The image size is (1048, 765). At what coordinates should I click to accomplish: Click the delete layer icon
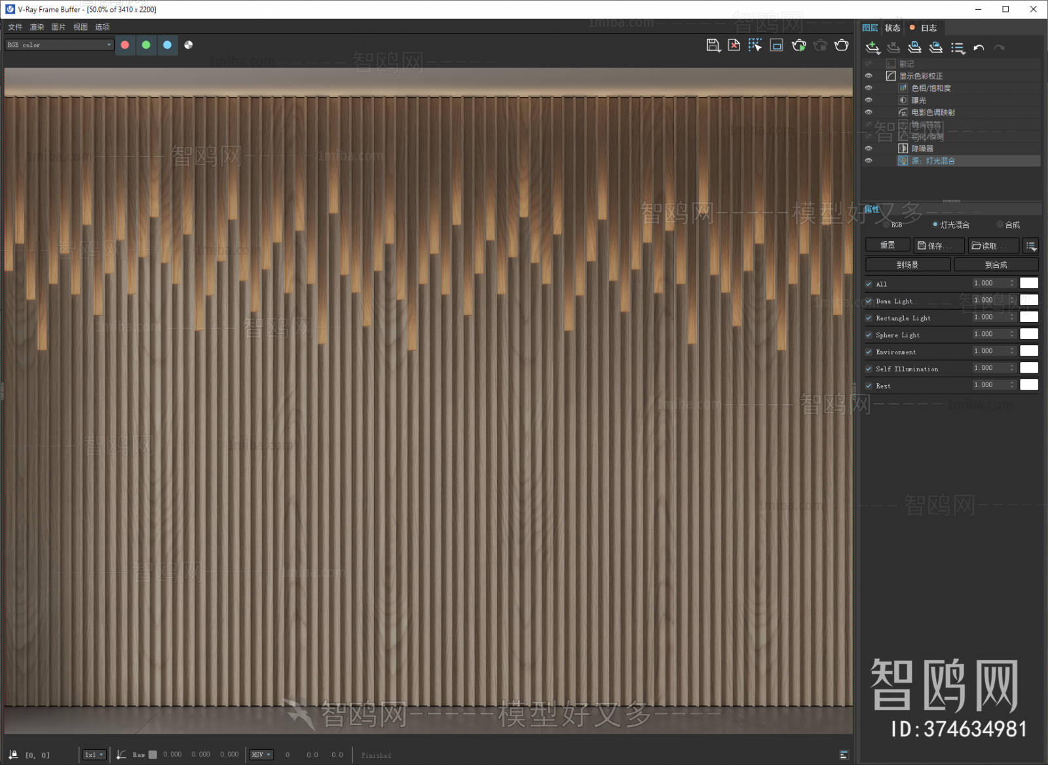(893, 48)
